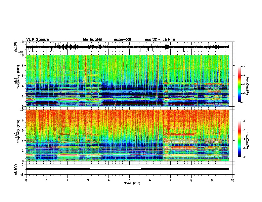The image size is (262, 202).
Task: Select the "-3" label on ch.2 colorbar
Action: [x=244, y=121]
